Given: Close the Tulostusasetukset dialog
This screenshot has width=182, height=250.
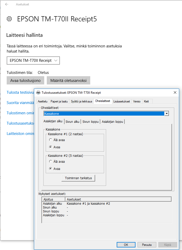Looking at the screenshot, I should pos(175,92).
